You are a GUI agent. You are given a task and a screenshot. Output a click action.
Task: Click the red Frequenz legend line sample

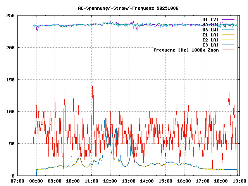click(x=228, y=50)
